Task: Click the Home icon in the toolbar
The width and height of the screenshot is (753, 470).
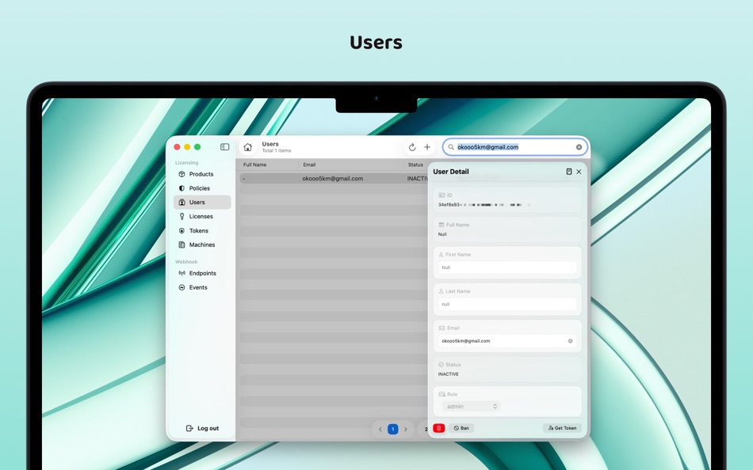Action: (247, 146)
